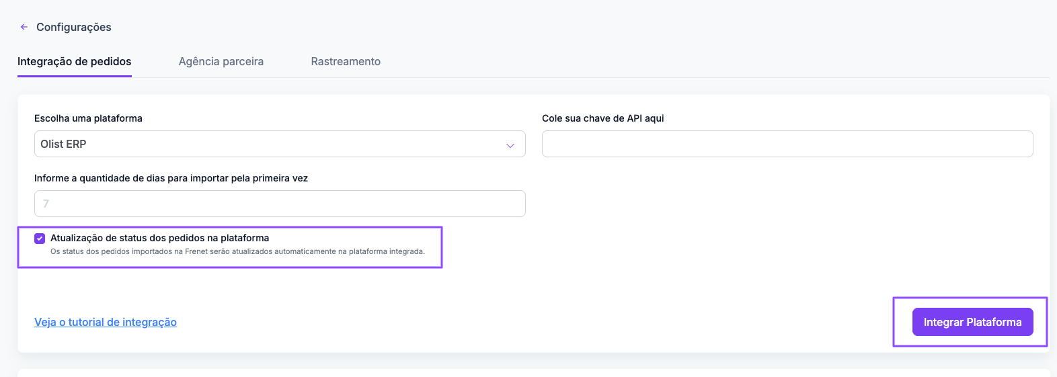Click the Configurações page title
Image resolution: width=1057 pixels, height=377 pixels.
coord(74,27)
